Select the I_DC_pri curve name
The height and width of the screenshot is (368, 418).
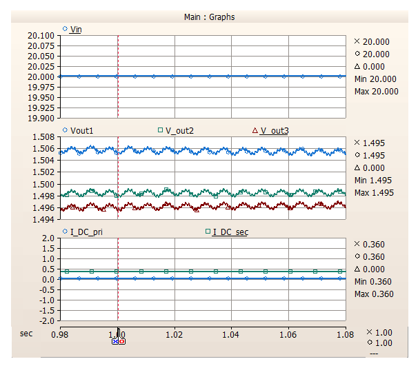(x=88, y=232)
